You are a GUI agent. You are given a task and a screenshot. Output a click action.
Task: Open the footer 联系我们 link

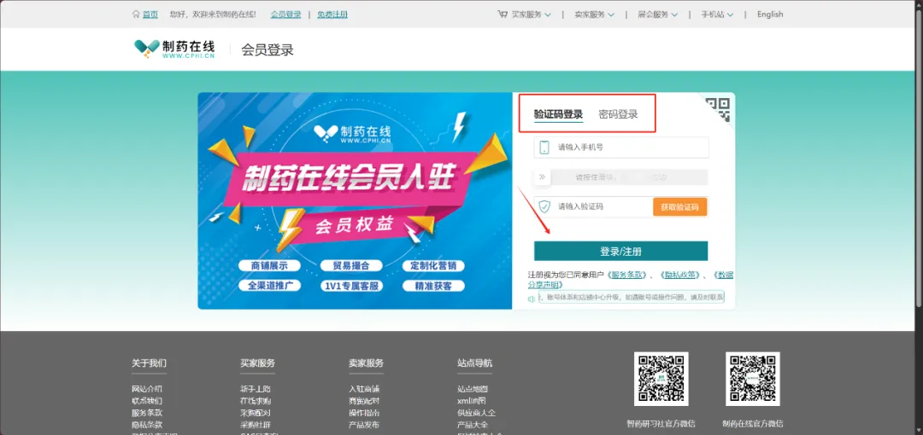(147, 401)
